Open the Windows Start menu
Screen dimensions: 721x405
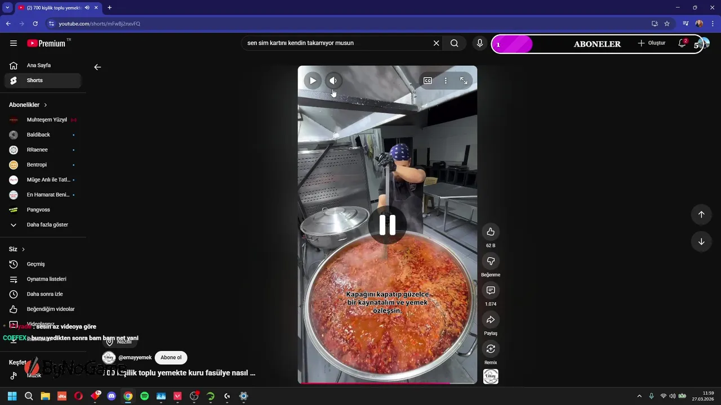tap(12, 396)
